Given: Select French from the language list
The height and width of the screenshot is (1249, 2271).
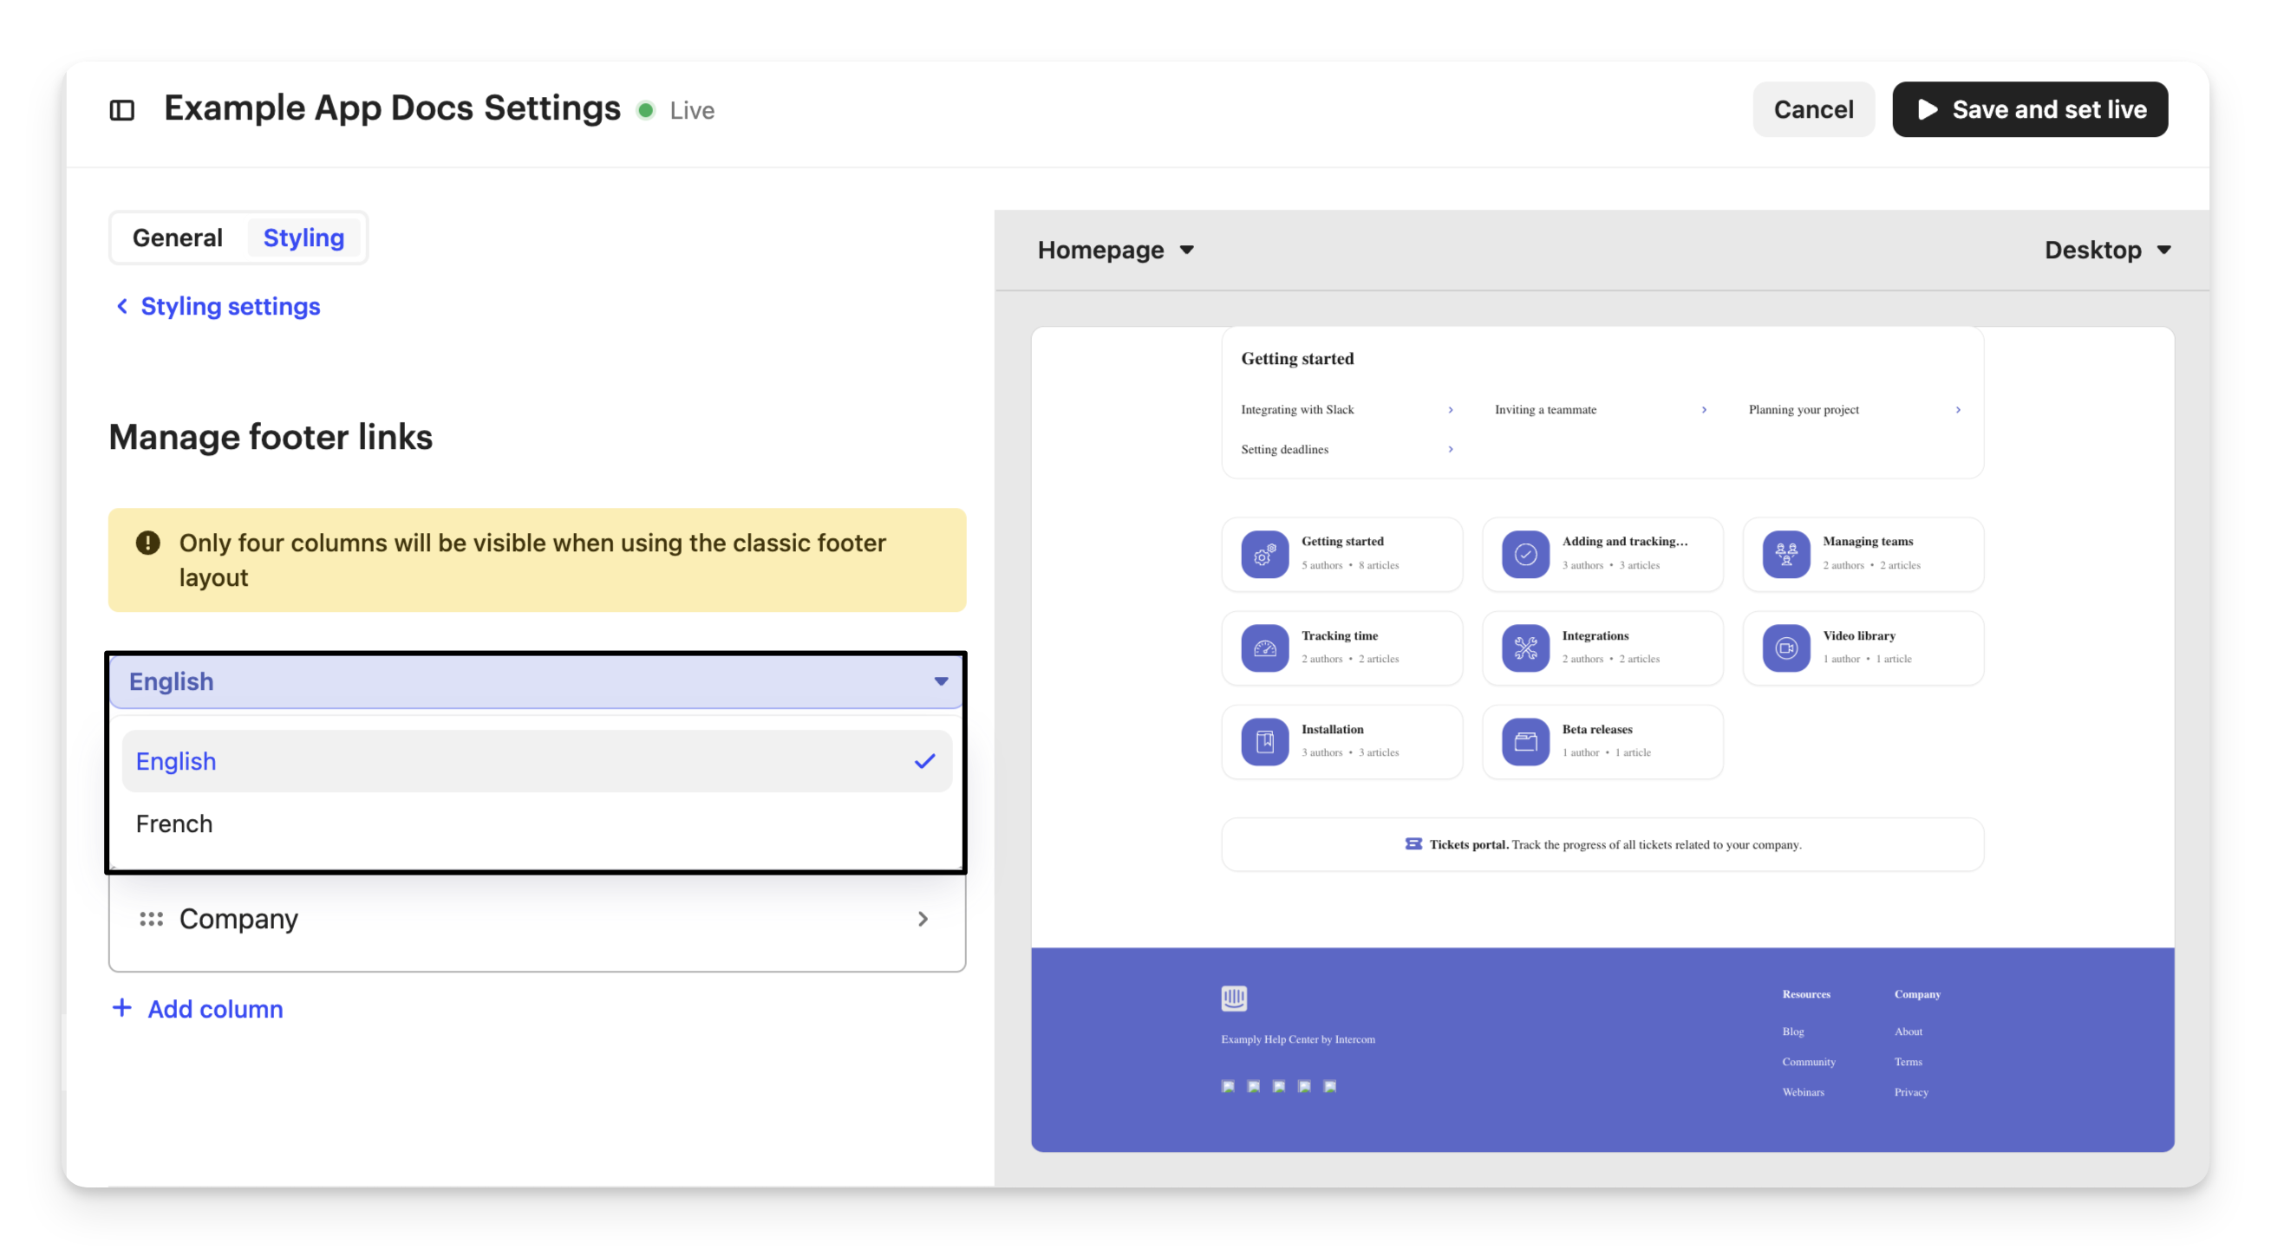Looking at the screenshot, I should (174, 823).
